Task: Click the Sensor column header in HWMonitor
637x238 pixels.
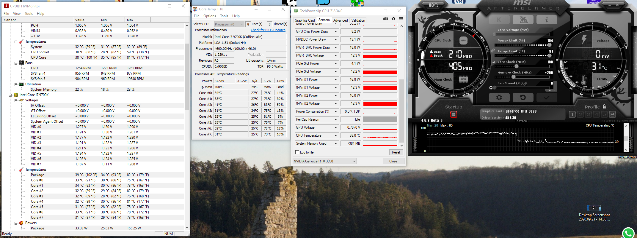Action: (37, 20)
